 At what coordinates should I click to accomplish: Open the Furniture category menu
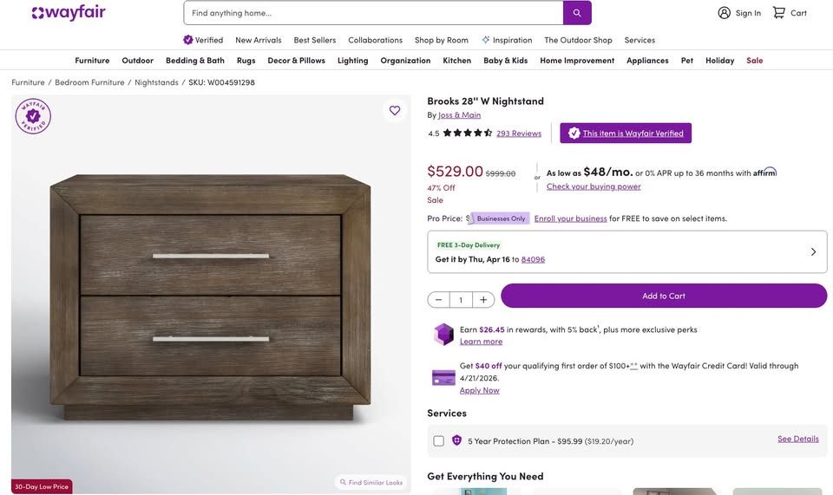tap(92, 60)
